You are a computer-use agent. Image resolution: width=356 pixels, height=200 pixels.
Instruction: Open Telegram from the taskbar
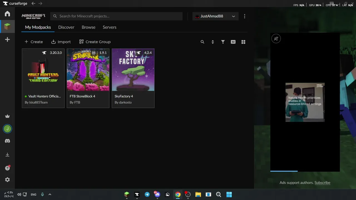click(147, 194)
